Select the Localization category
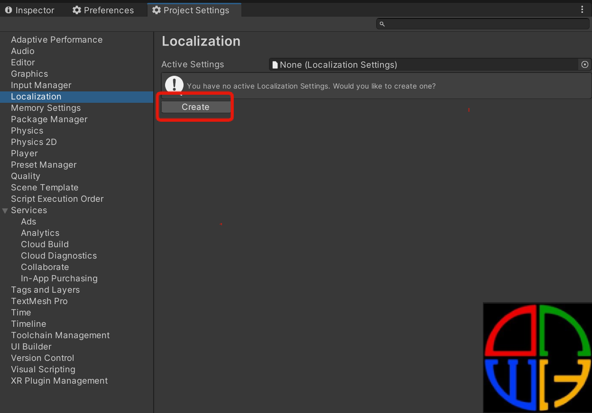Screen dimensions: 592x413 coord(36,97)
